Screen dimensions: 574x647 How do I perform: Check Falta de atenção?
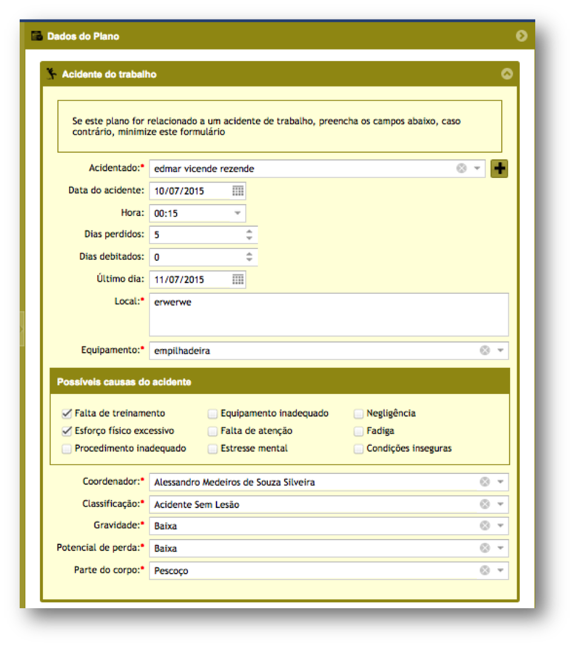click(x=212, y=431)
